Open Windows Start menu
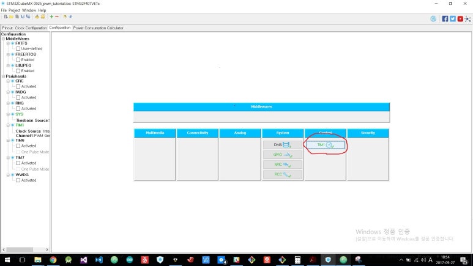 tap(7, 260)
